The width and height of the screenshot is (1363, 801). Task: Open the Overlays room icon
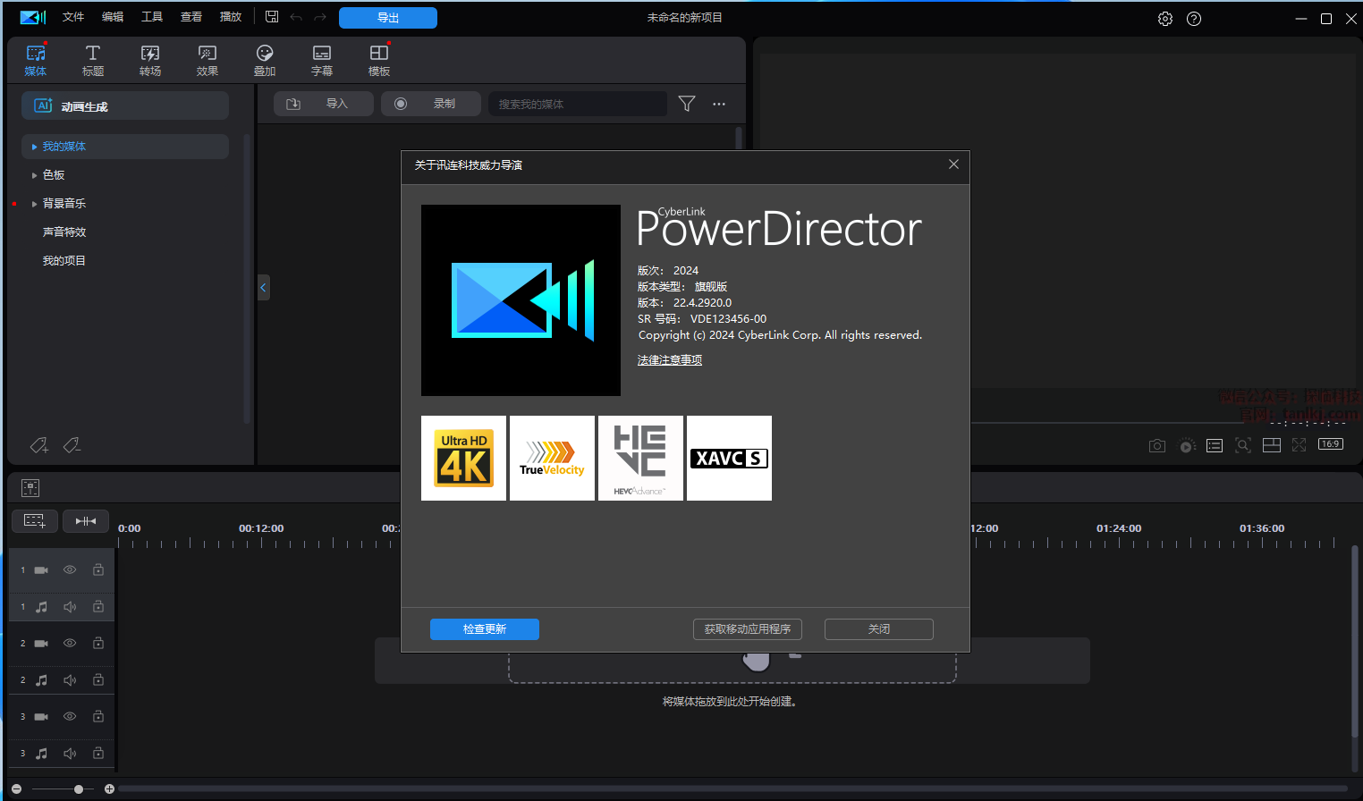pos(265,60)
